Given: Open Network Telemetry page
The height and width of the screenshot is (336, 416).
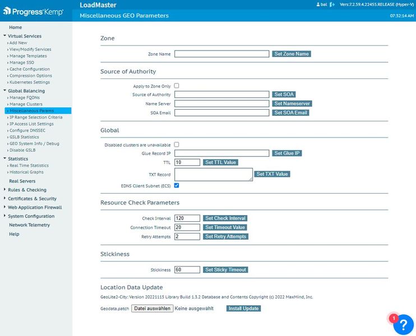Looking at the screenshot, I should click(x=29, y=225).
